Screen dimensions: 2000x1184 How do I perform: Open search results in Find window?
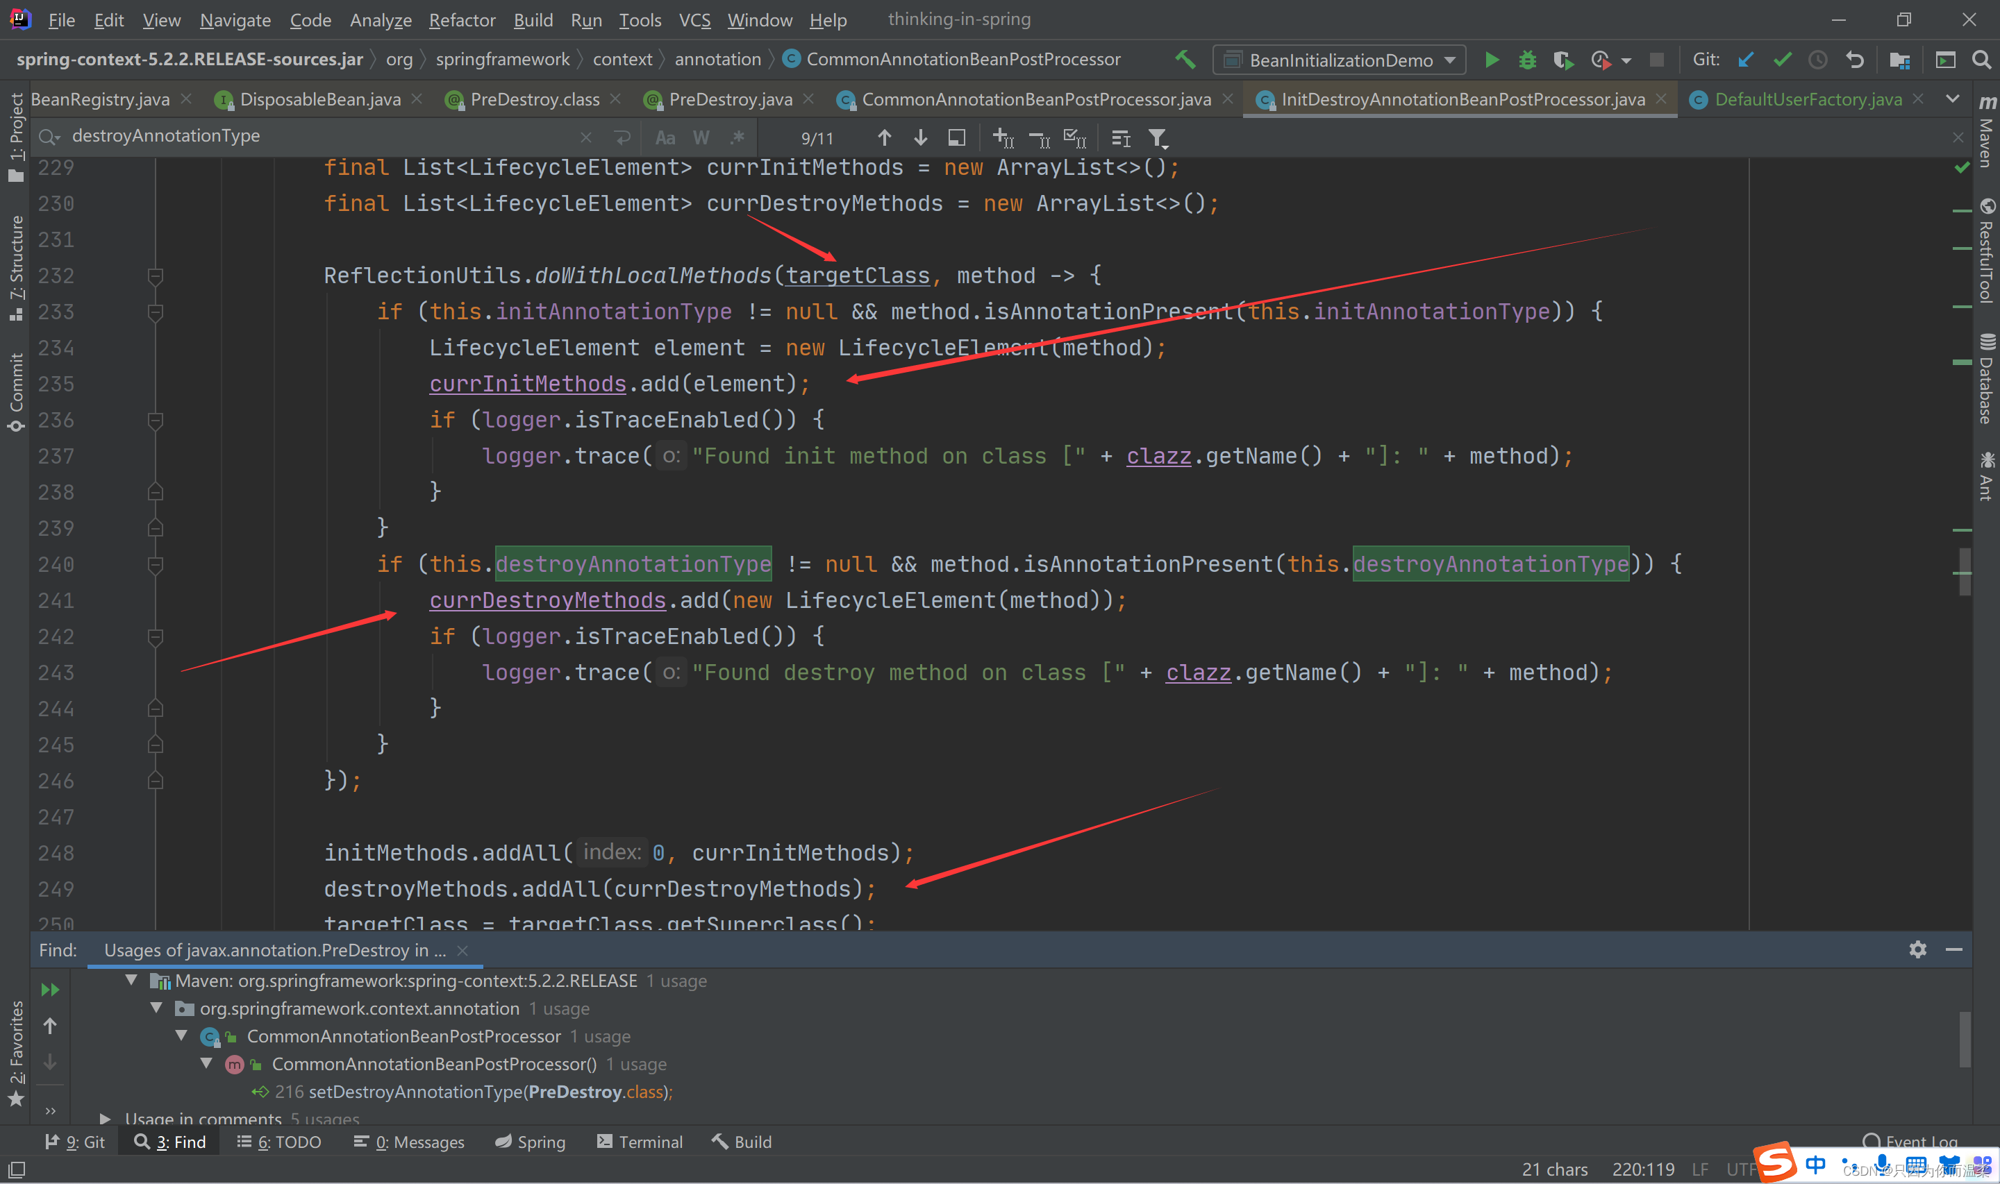956,138
